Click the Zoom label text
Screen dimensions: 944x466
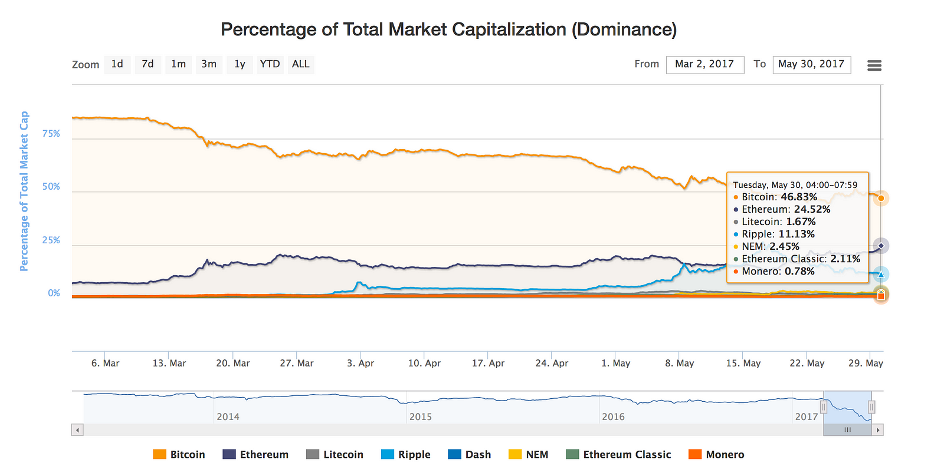click(86, 65)
